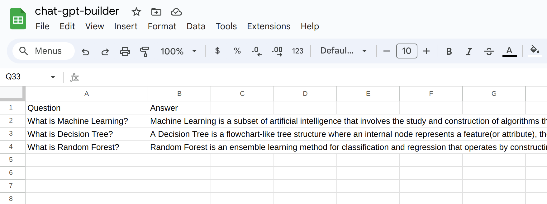Toggle strikethrough formatting
This screenshot has height=204, width=547.
[489, 51]
